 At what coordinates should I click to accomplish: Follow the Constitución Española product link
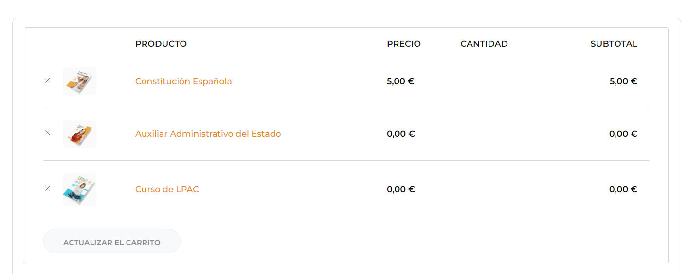183,81
